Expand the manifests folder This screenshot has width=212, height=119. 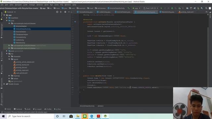(x=7, y=18)
